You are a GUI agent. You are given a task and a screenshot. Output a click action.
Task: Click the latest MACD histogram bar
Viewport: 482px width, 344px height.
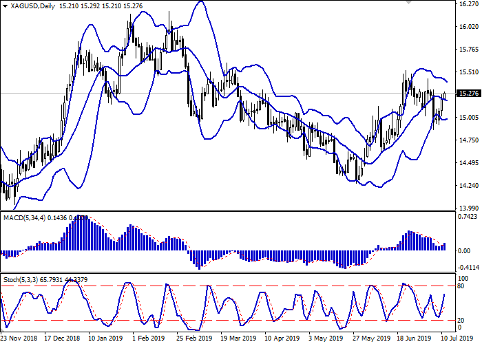(444, 246)
